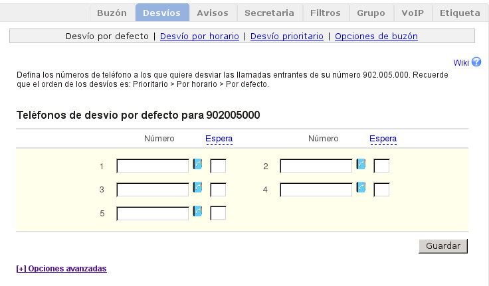Click the phonebook icon next to number 3

coord(197,188)
